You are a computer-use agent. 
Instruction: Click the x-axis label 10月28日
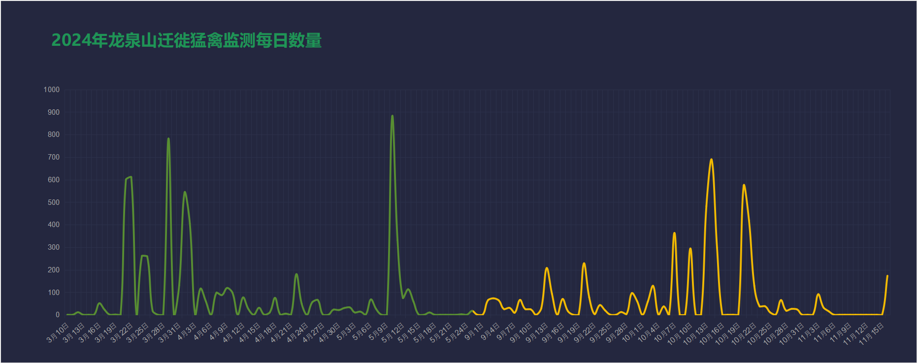click(x=776, y=333)
